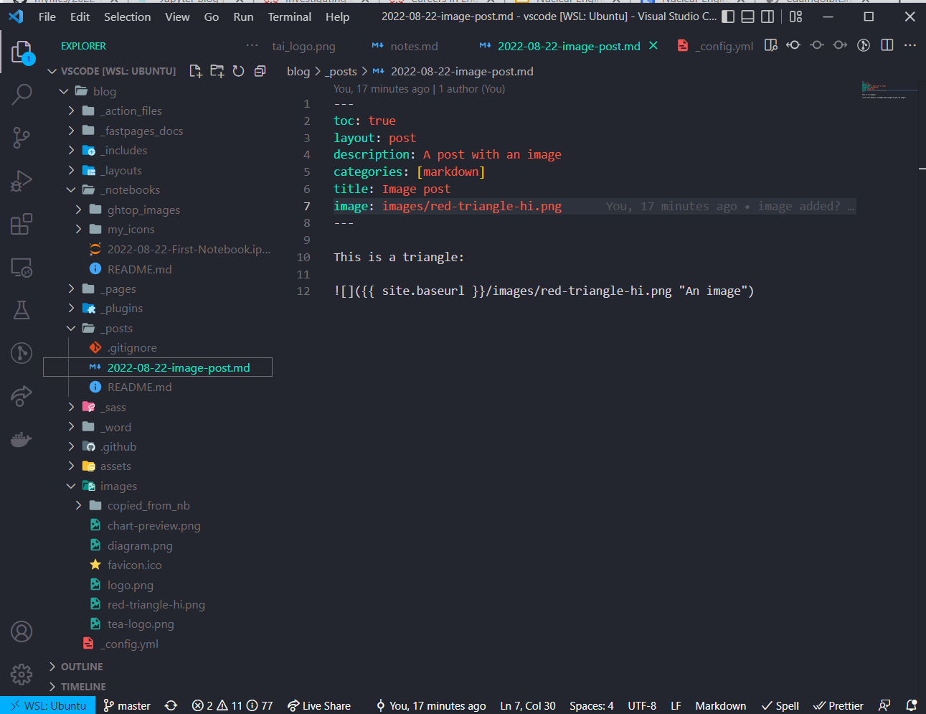The width and height of the screenshot is (926, 714).
Task: Click Prettier in the status bar
Action: (838, 705)
